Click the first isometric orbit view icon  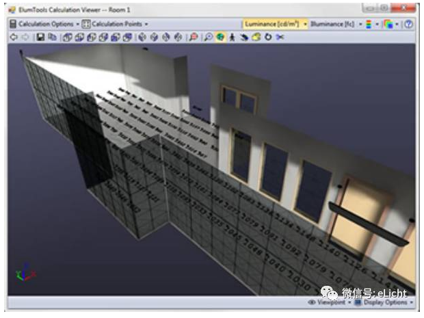tap(142, 37)
